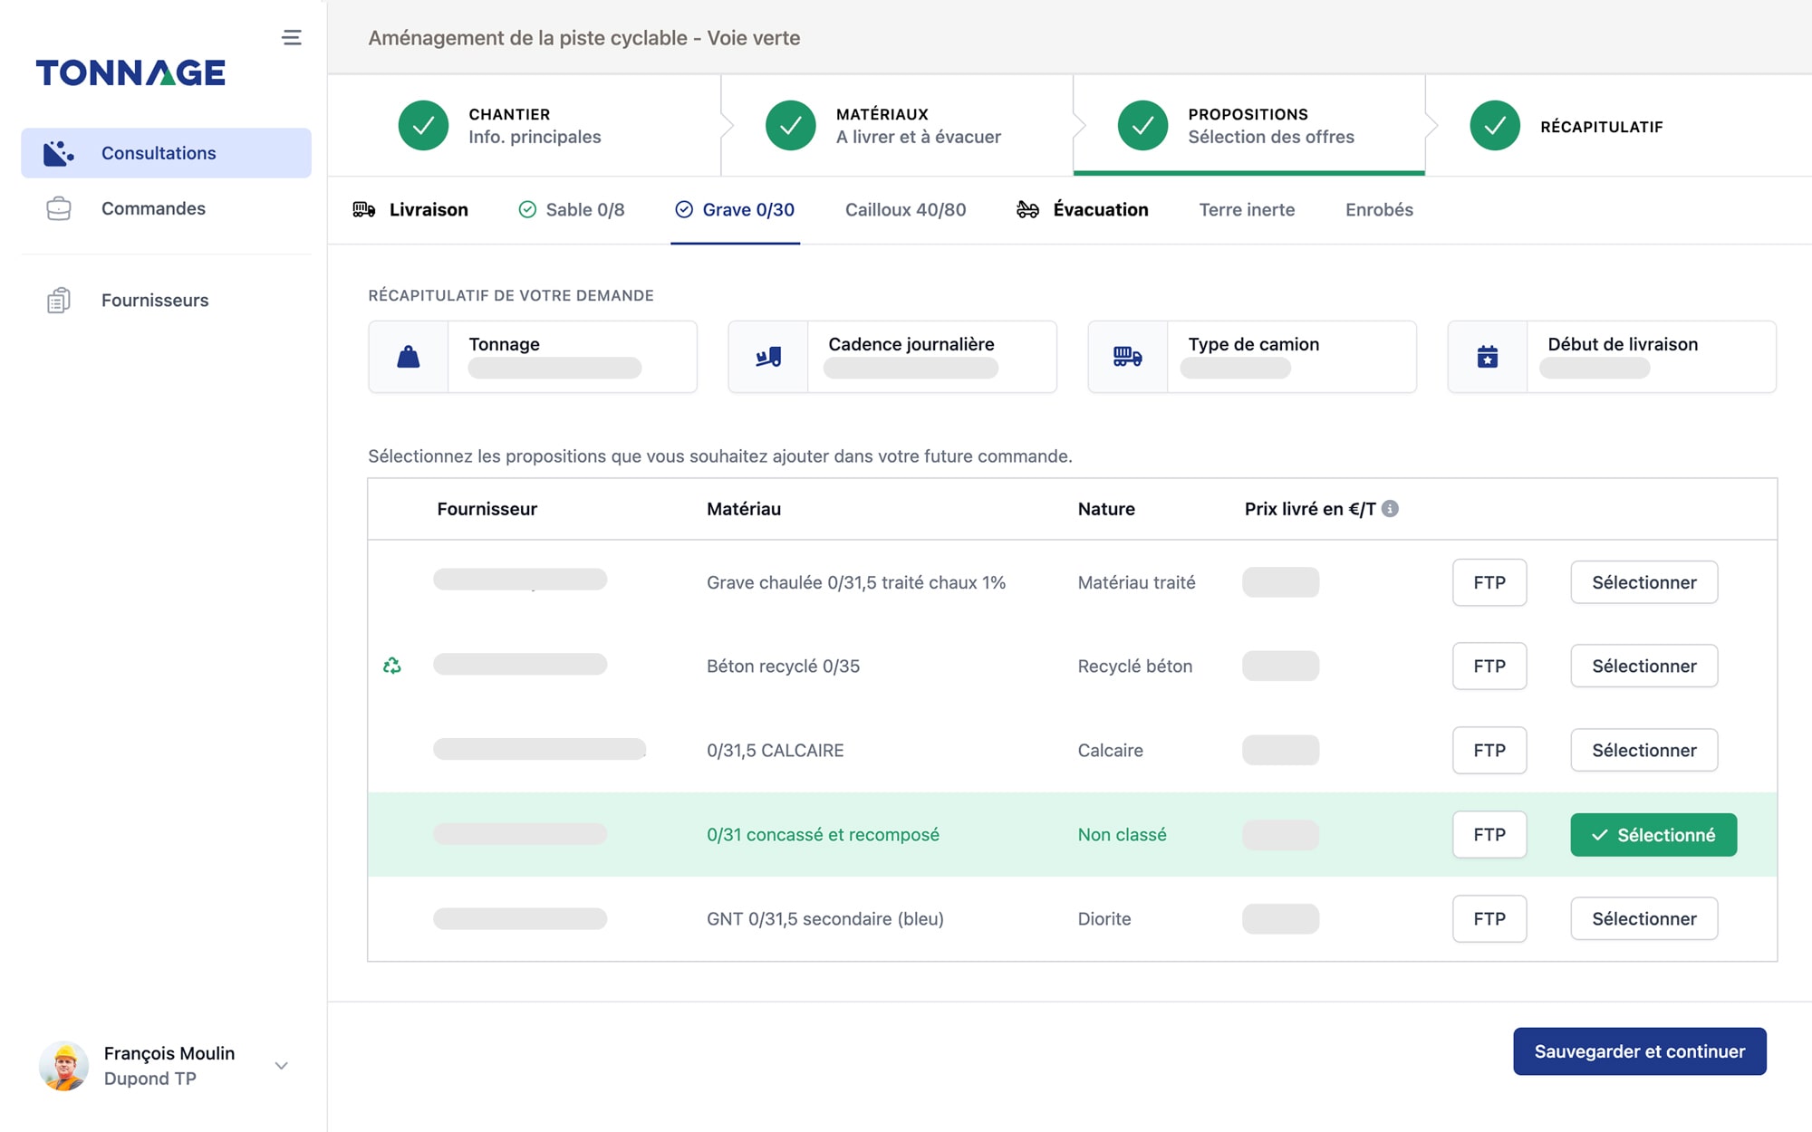Switch to the Terre inerte tab
1812x1132 pixels.
click(1248, 210)
